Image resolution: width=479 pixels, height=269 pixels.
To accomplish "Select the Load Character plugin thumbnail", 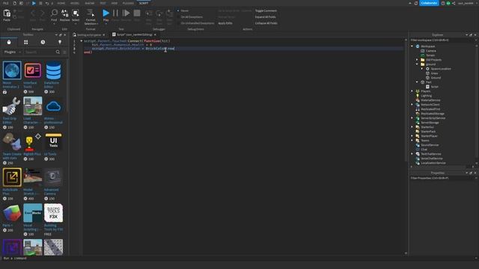I will (33, 106).
